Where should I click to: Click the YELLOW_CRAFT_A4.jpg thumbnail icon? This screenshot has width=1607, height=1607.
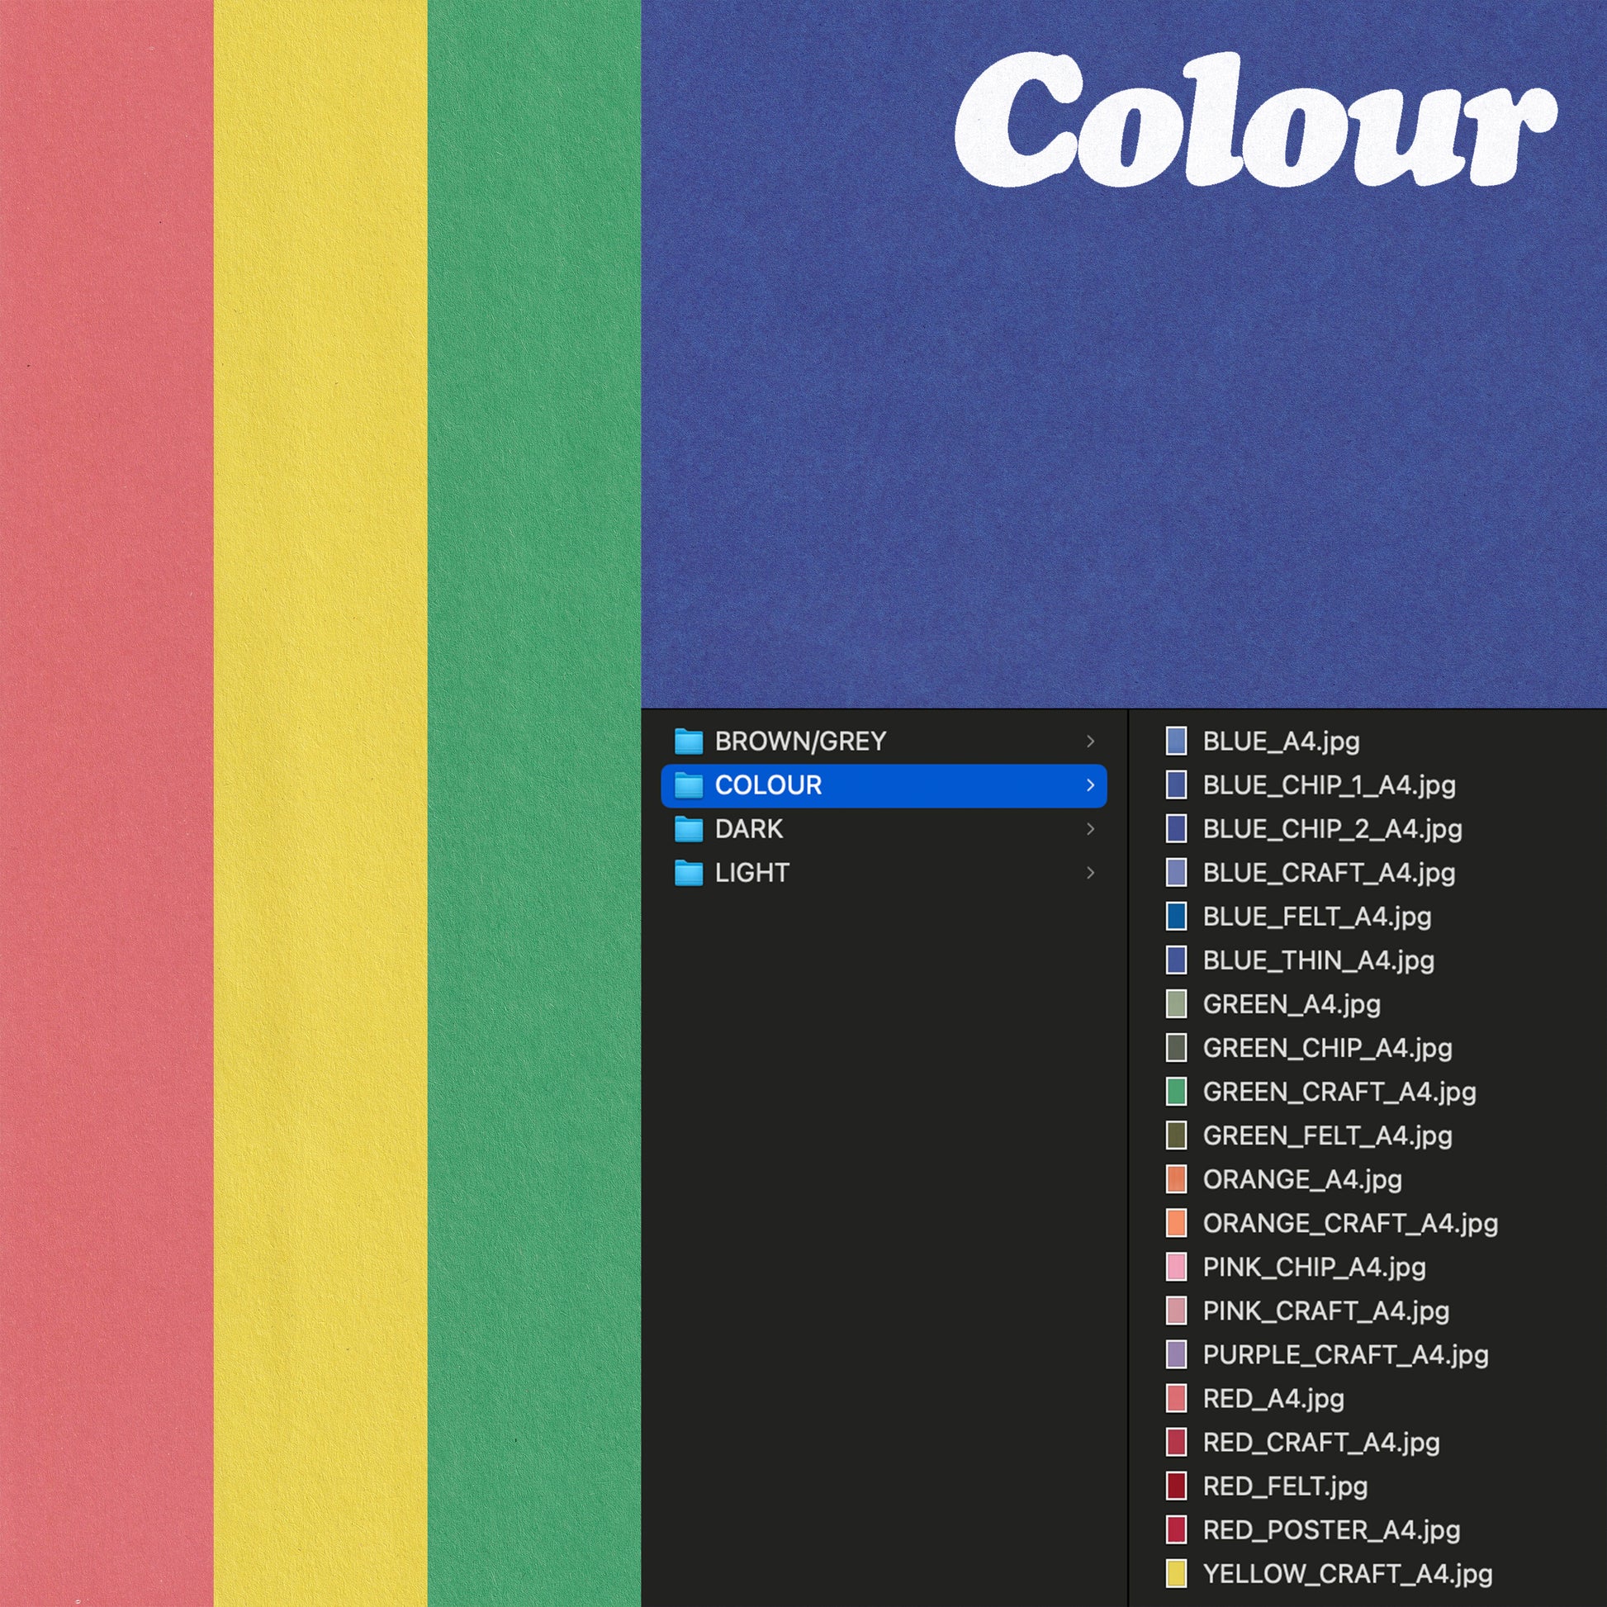(1176, 1573)
